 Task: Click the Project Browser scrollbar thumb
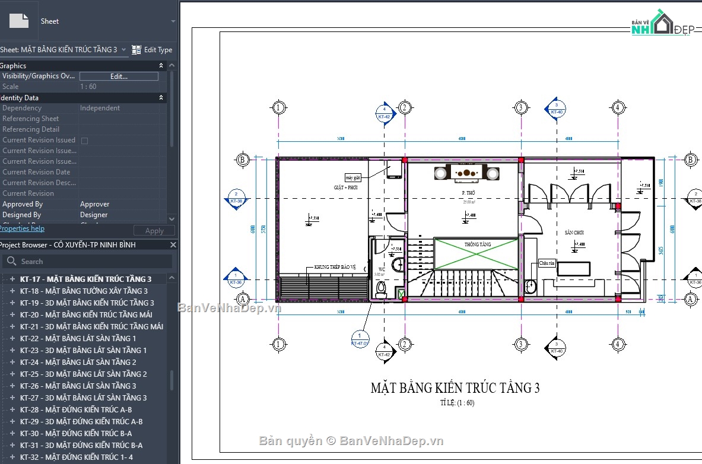tap(172, 380)
